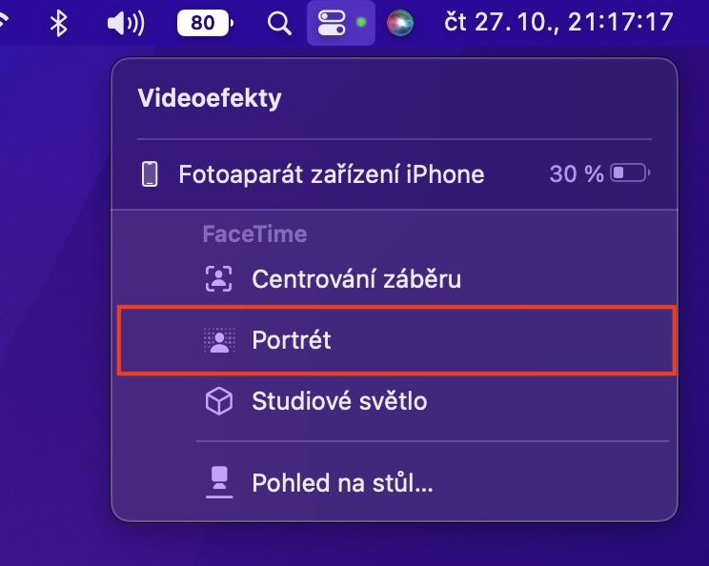Toggle Centrování záběru effect icon
The height and width of the screenshot is (566, 709).
[x=219, y=279]
